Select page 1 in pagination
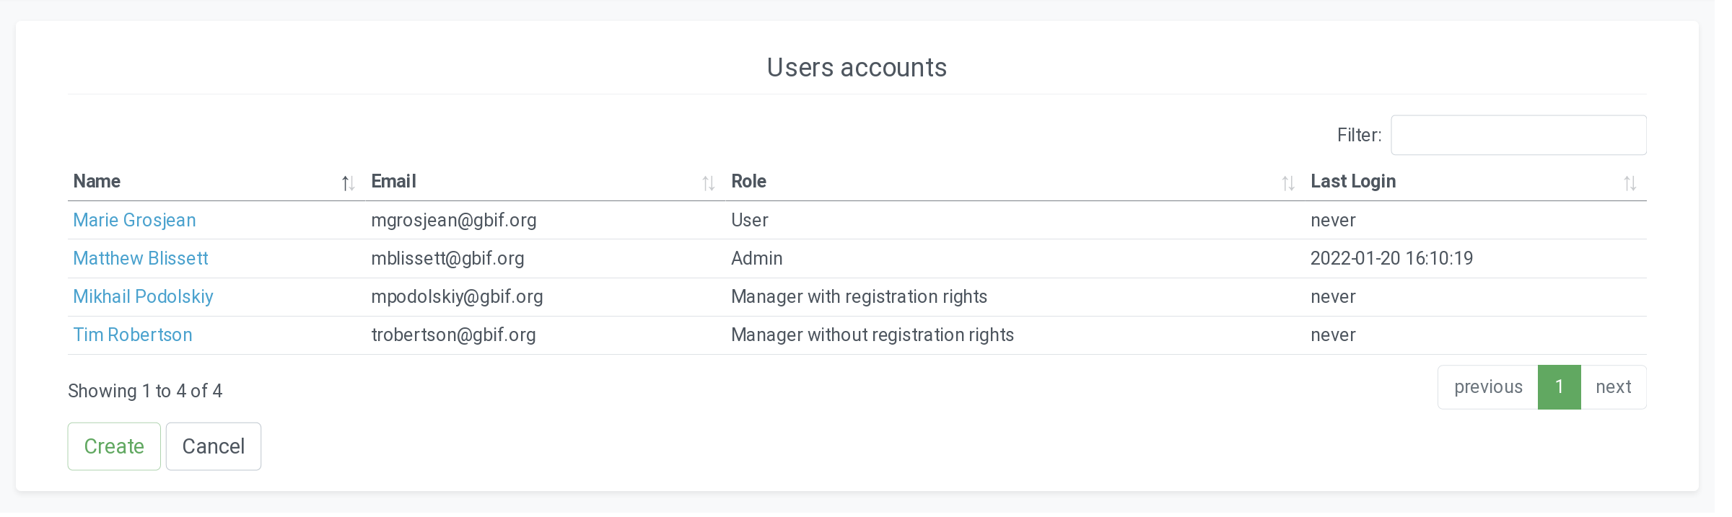Screen dimensions: 1732x517 [x=1559, y=387]
